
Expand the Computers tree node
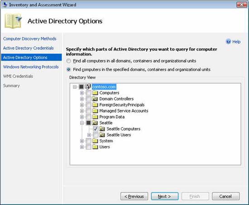point(82,93)
